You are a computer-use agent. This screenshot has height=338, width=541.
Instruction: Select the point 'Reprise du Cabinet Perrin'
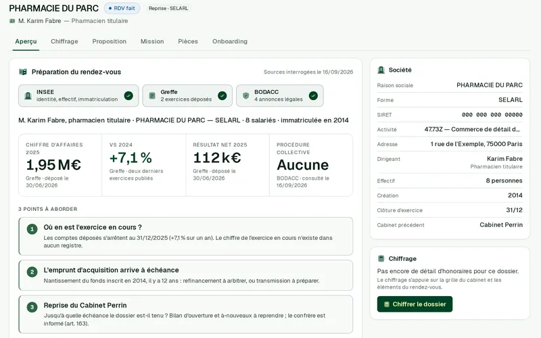[185, 314]
